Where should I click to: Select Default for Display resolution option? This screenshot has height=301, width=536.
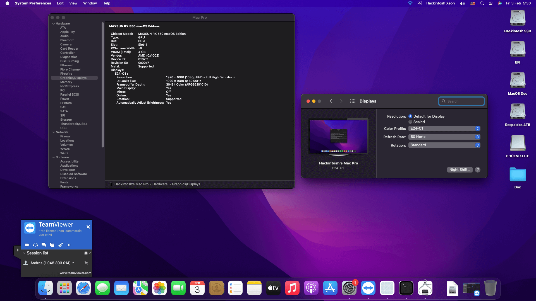[x=410, y=116]
